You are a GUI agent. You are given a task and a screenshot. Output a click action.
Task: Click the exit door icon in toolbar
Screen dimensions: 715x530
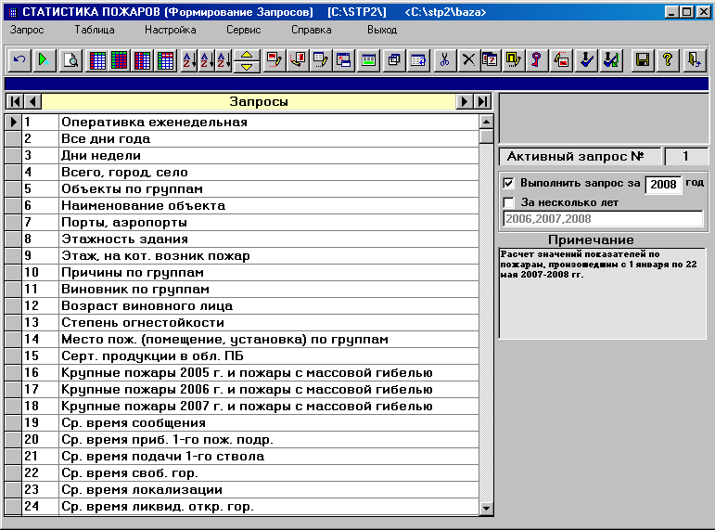tap(694, 60)
